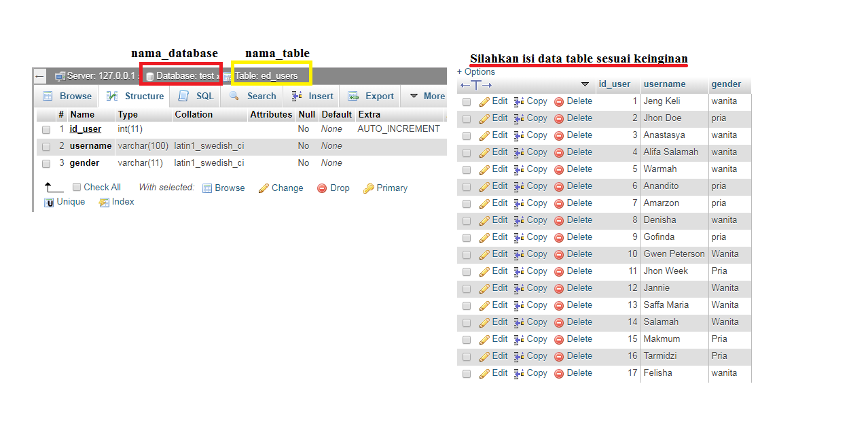The width and height of the screenshot is (849, 435).
Task: Enable the Check All checkbox
Action: click(x=77, y=187)
